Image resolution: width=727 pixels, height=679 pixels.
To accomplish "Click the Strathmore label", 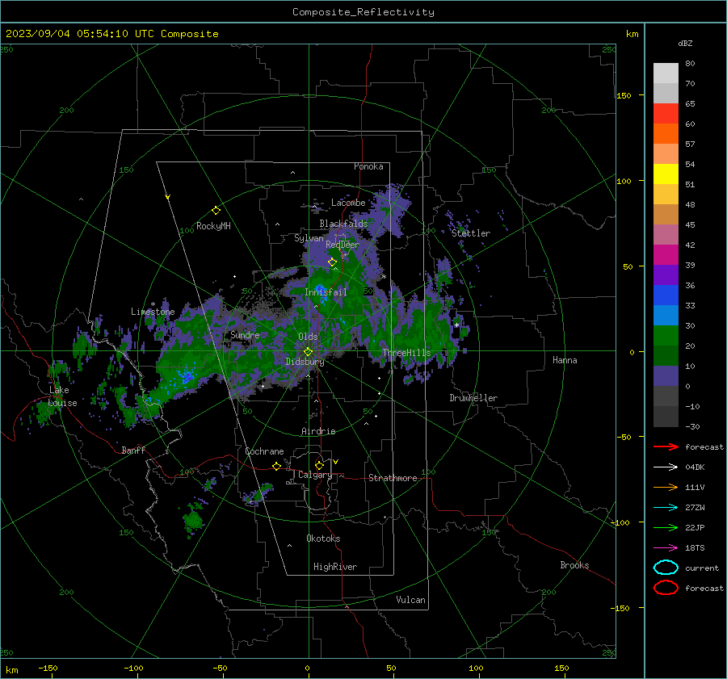I will click(x=393, y=478).
